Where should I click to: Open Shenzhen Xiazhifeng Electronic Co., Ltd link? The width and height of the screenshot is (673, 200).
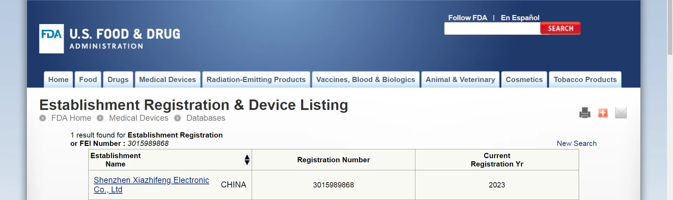click(151, 180)
